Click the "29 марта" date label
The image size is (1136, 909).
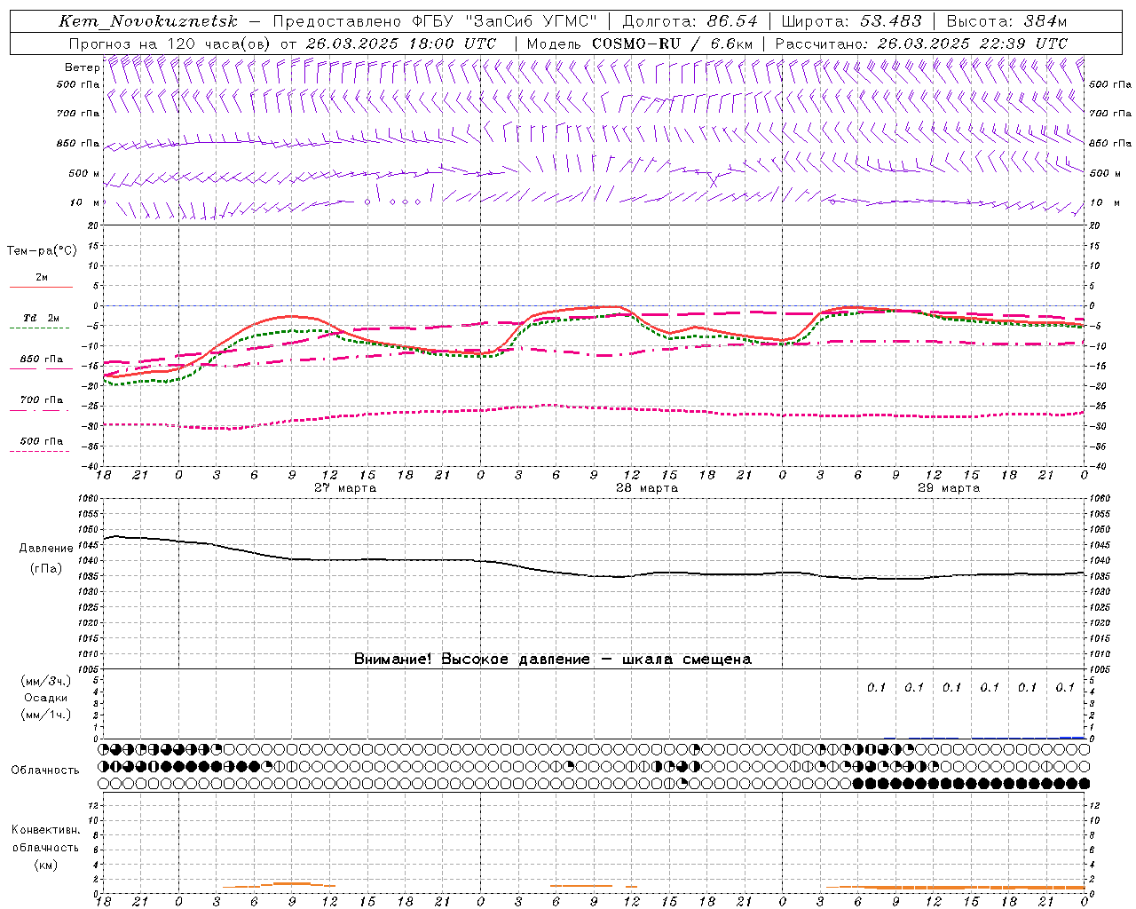click(949, 488)
